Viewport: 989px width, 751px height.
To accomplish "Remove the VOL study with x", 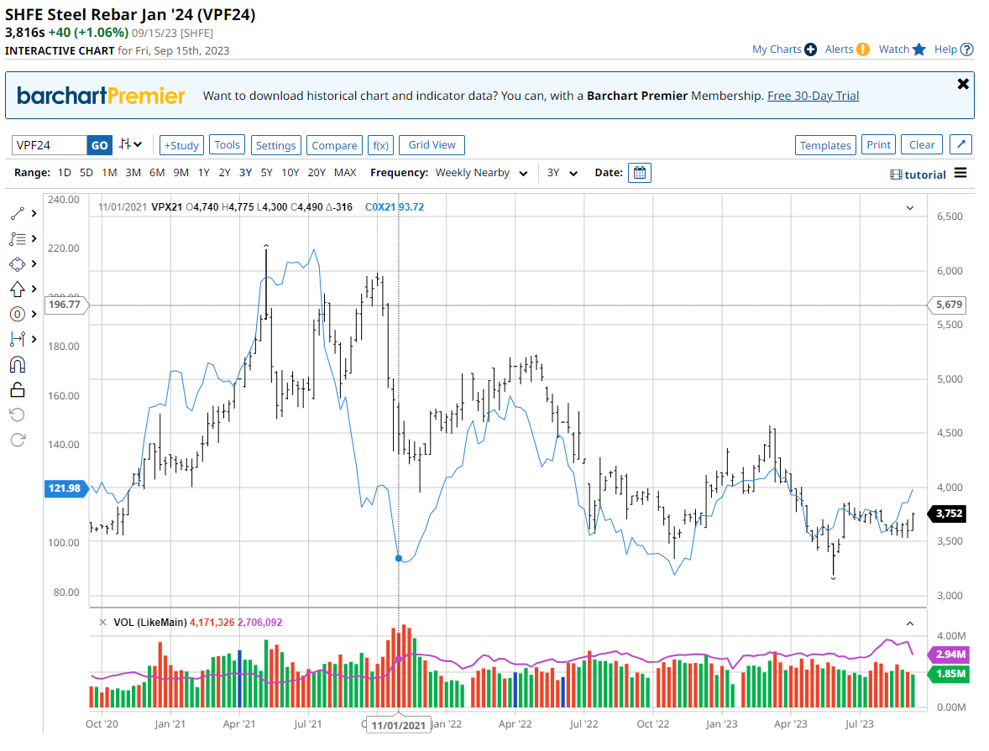I will (102, 622).
